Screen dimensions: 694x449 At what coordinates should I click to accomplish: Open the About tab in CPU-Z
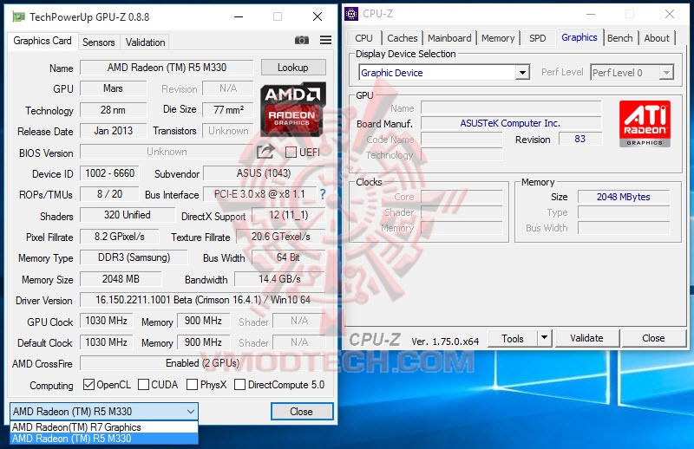(657, 38)
